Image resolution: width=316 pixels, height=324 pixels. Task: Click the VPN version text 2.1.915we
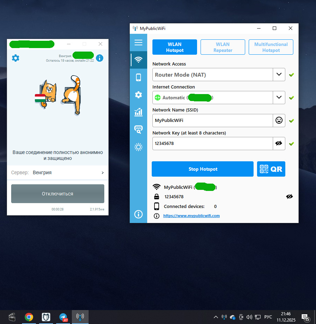[97, 209]
